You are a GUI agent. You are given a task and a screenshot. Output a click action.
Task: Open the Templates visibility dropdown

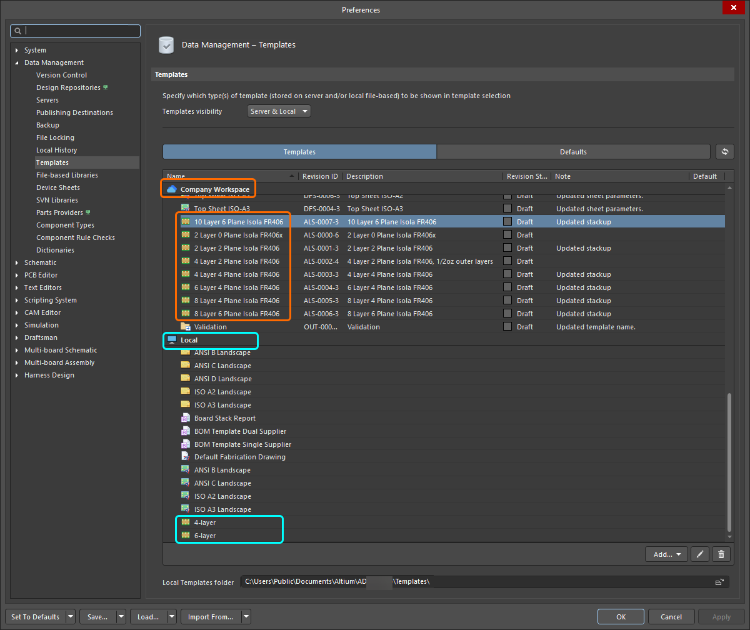pos(279,111)
